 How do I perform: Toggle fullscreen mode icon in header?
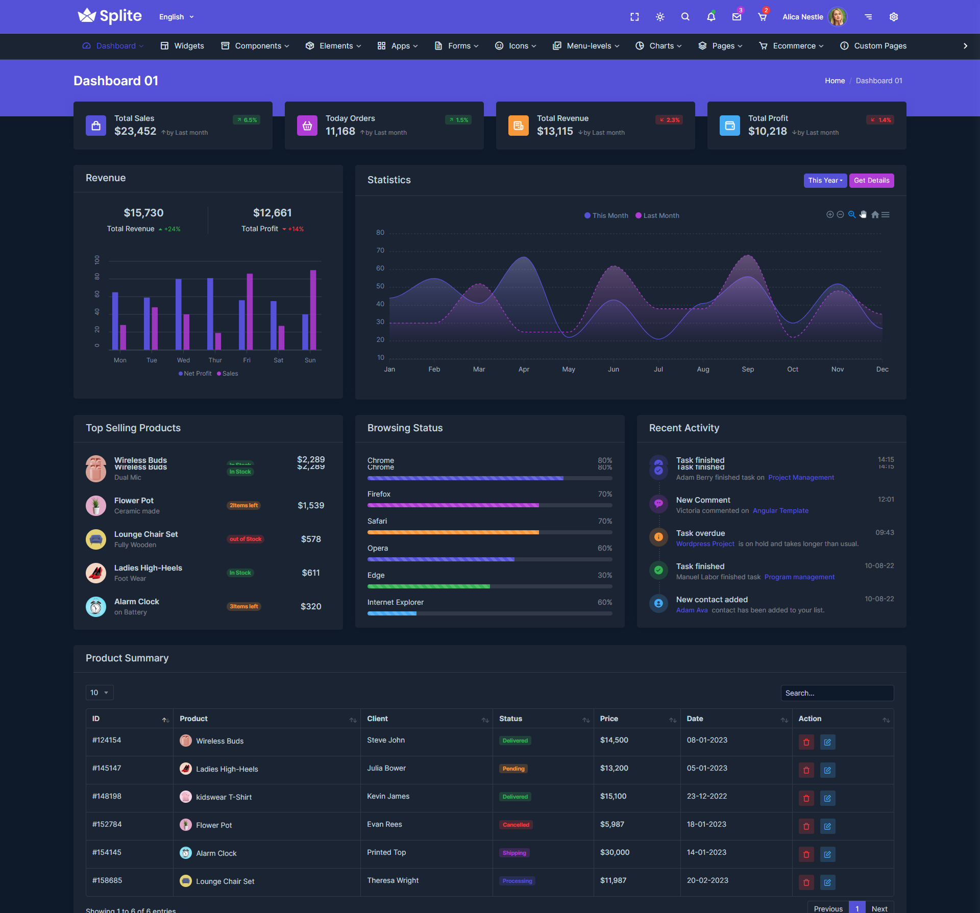[634, 17]
